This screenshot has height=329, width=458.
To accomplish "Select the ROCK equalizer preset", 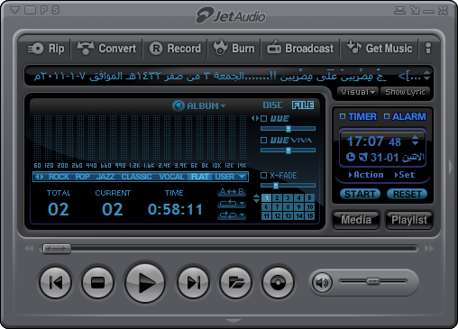I will pyautogui.click(x=59, y=177).
